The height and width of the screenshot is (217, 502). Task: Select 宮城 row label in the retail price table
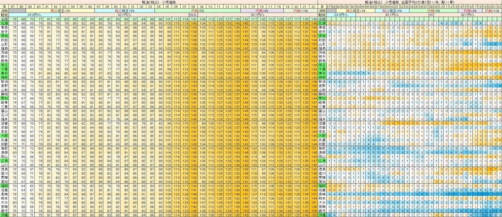click(x=5, y=36)
